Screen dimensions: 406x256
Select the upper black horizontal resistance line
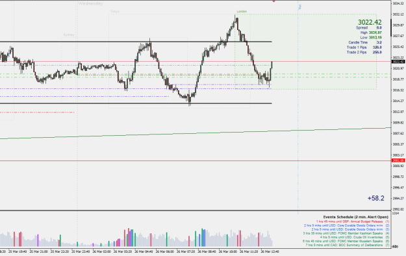tap(136, 42)
